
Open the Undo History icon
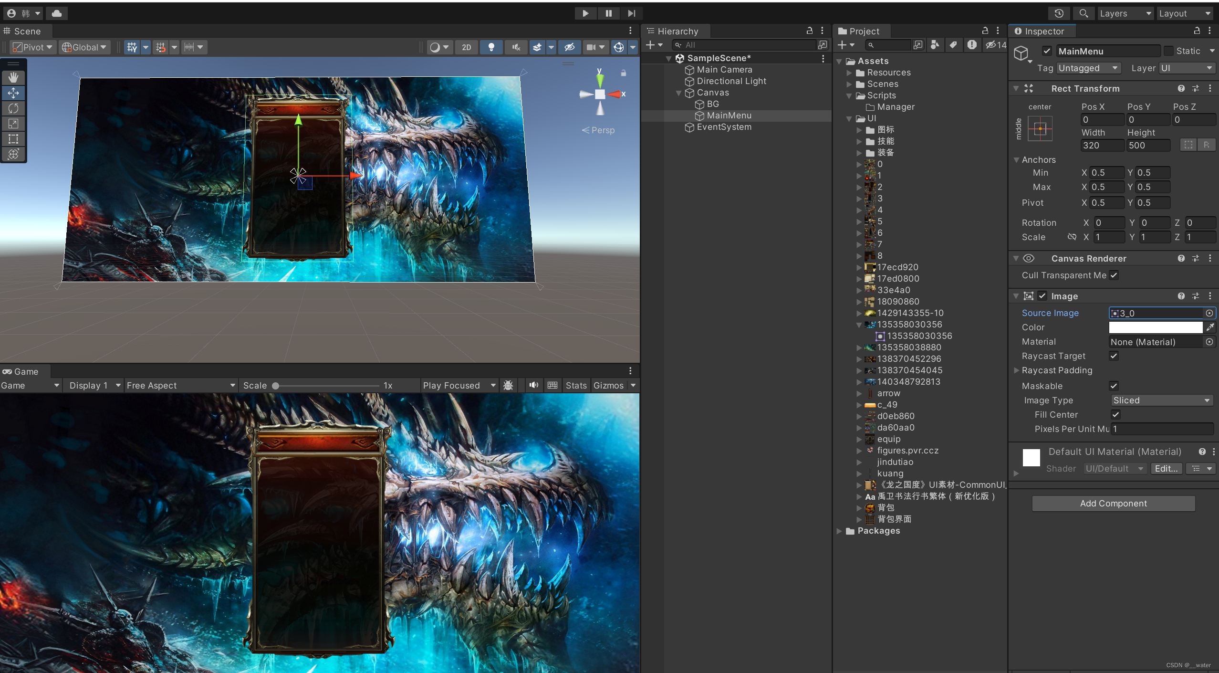pyautogui.click(x=1059, y=13)
